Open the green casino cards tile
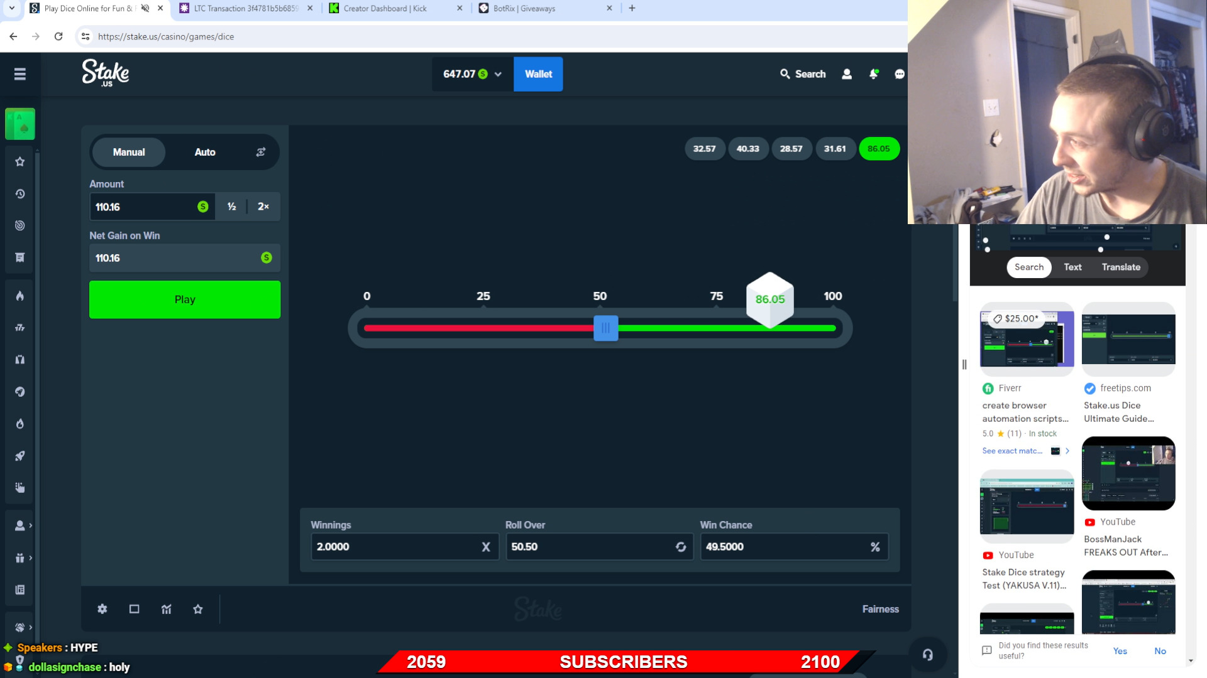The height and width of the screenshot is (678, 1207). (20, 124)
